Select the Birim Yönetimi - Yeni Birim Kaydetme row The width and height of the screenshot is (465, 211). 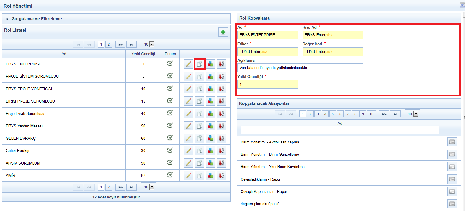click(340, 167)
